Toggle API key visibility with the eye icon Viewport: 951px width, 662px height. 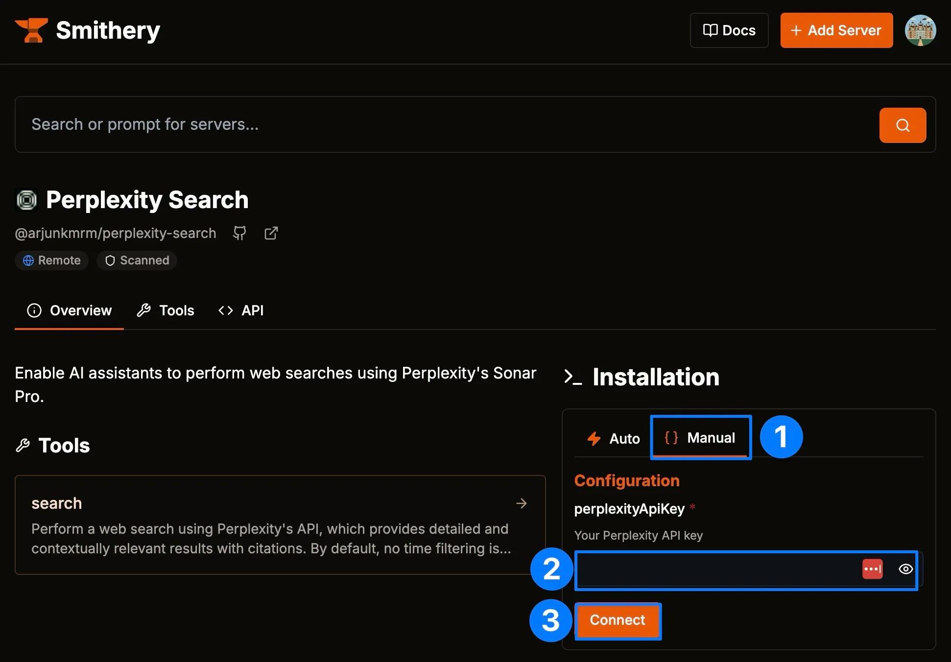click(905, 569)
